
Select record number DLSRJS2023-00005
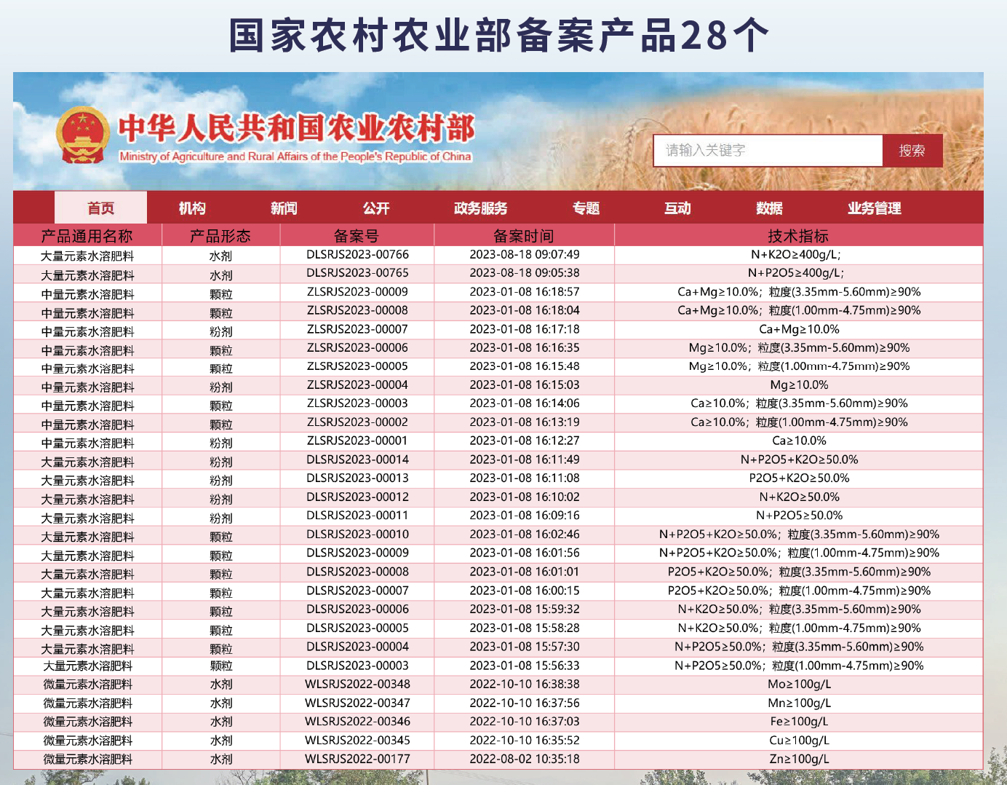point(357,628)
